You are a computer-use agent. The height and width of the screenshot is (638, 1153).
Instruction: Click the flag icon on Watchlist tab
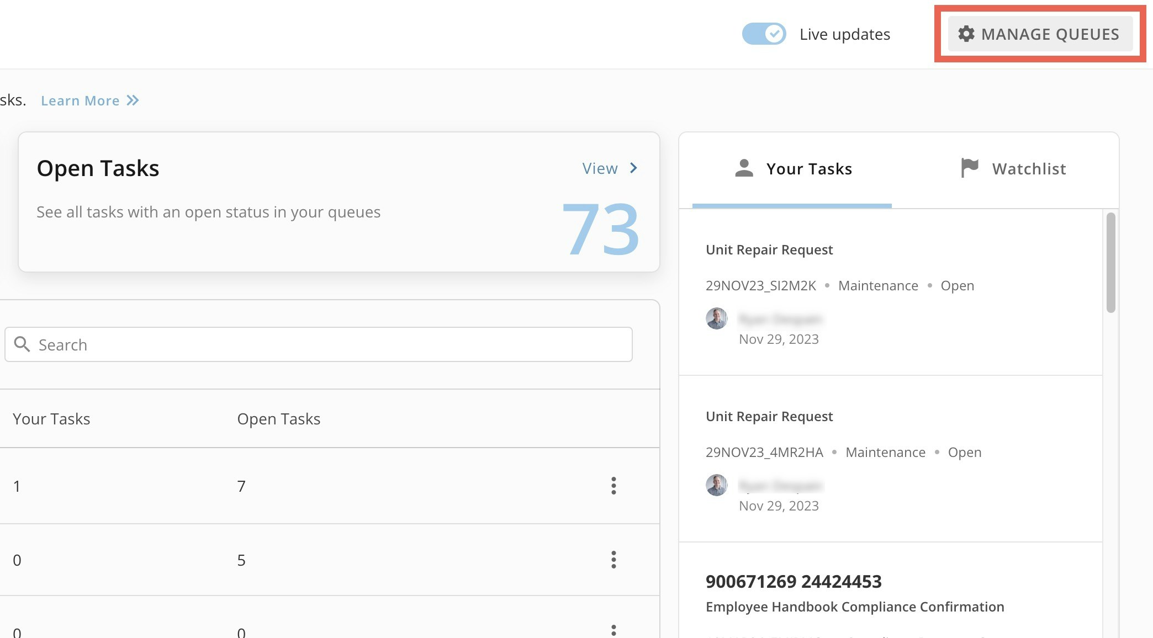pyautogui.click(x=969, y=168)
